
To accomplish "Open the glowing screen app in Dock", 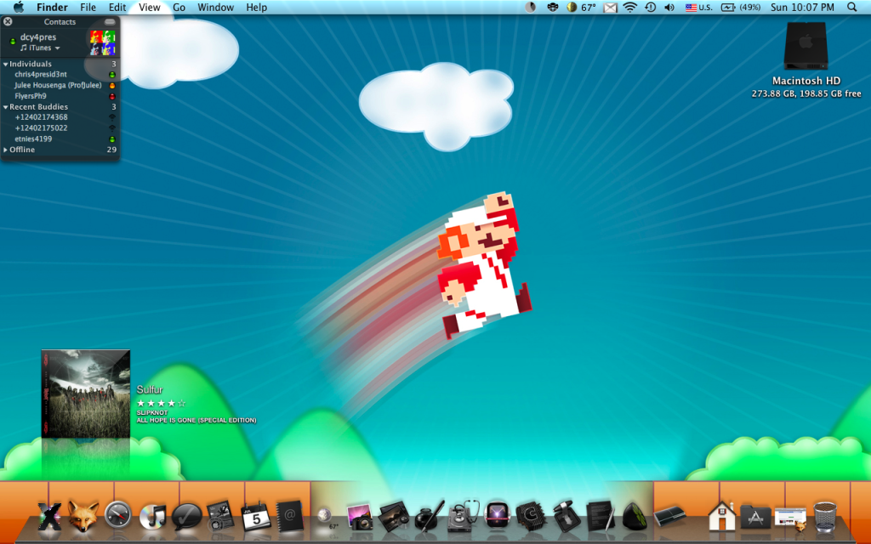I will pyautogui.click(x=497, y=515).
